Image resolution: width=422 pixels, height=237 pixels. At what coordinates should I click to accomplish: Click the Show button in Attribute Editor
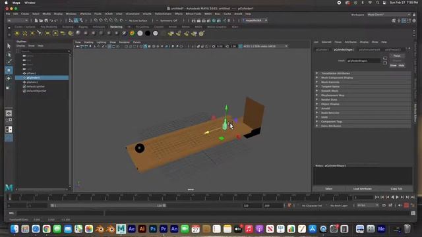393,65
